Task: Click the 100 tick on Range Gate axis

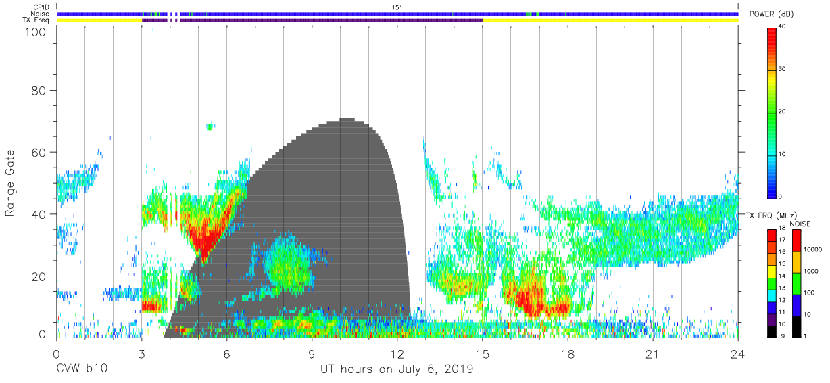Action: click(x=37, y=31)
